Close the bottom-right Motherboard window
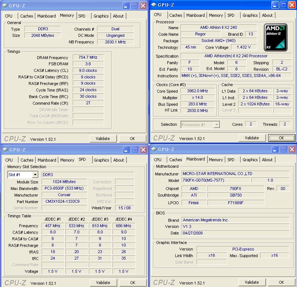The image size is (297, 287). 292,150
